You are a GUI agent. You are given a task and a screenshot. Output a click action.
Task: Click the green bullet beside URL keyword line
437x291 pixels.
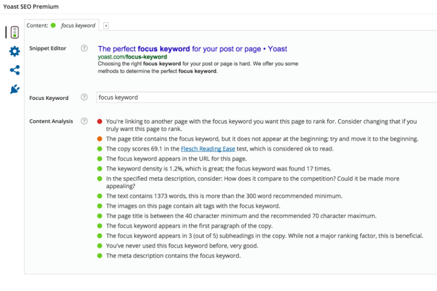pyautogui.click(x=100, y=159)
